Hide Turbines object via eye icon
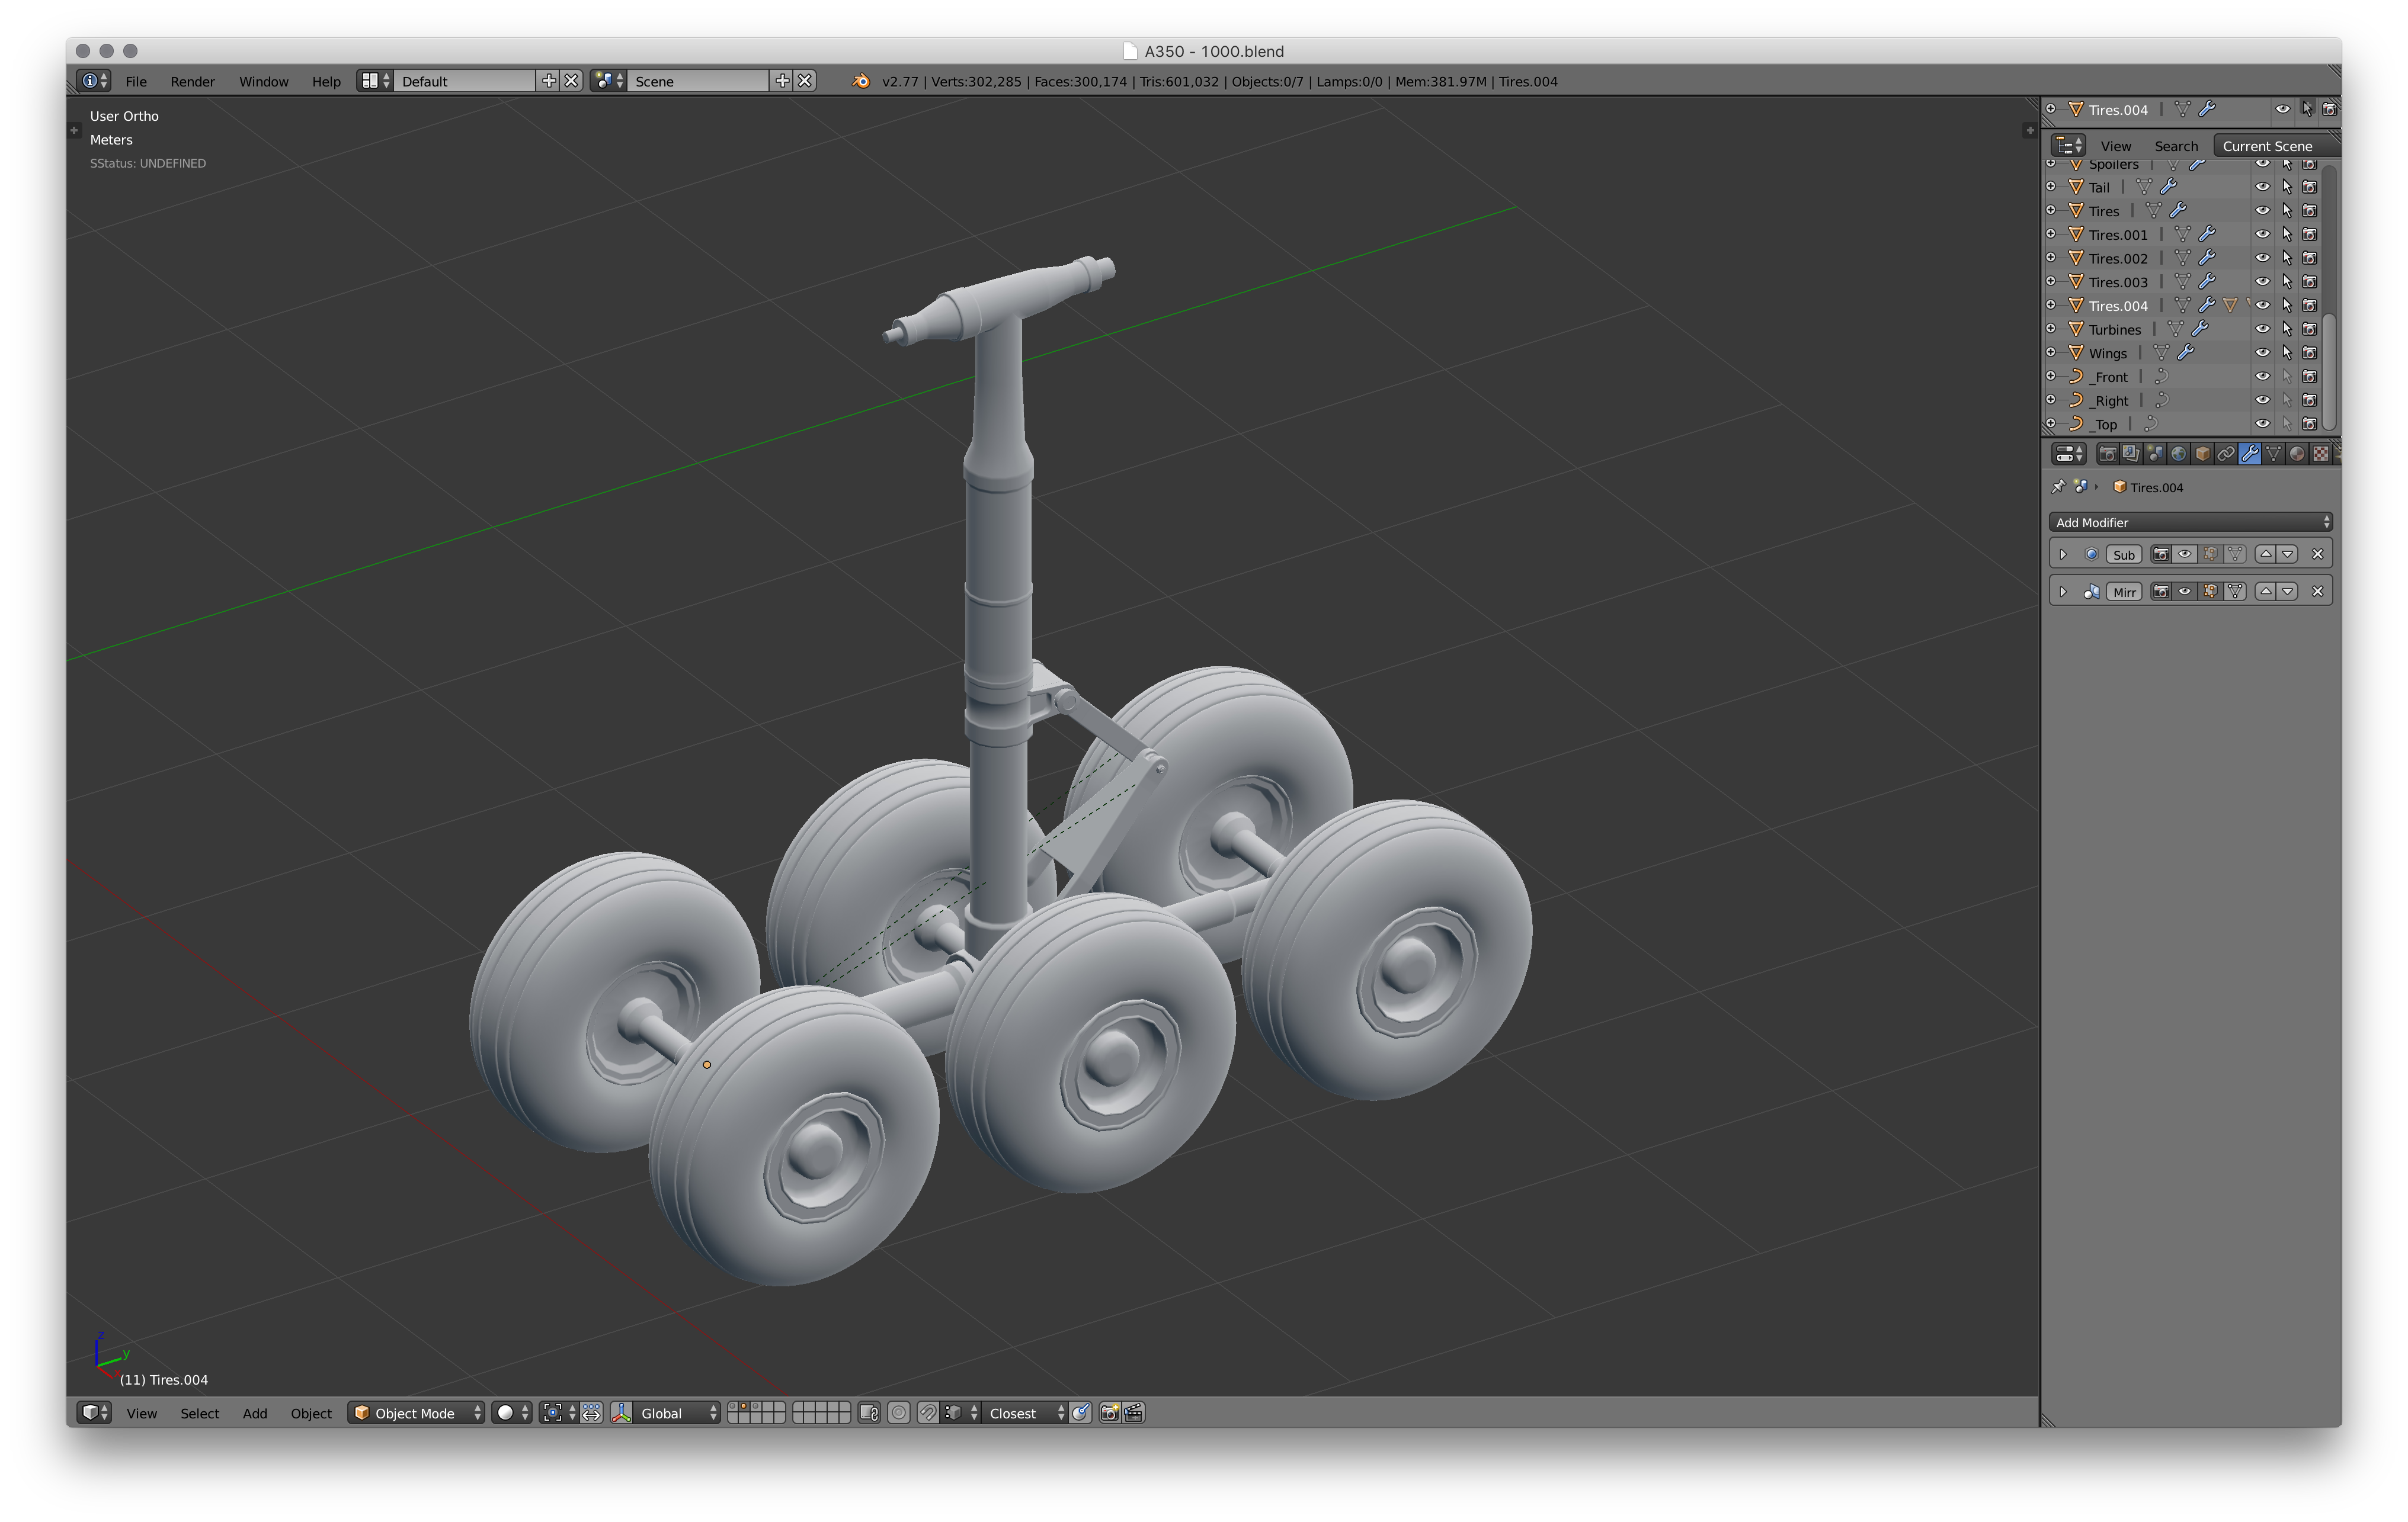Screen dimensions: 2408x1522 click(x=2263, y=329)
